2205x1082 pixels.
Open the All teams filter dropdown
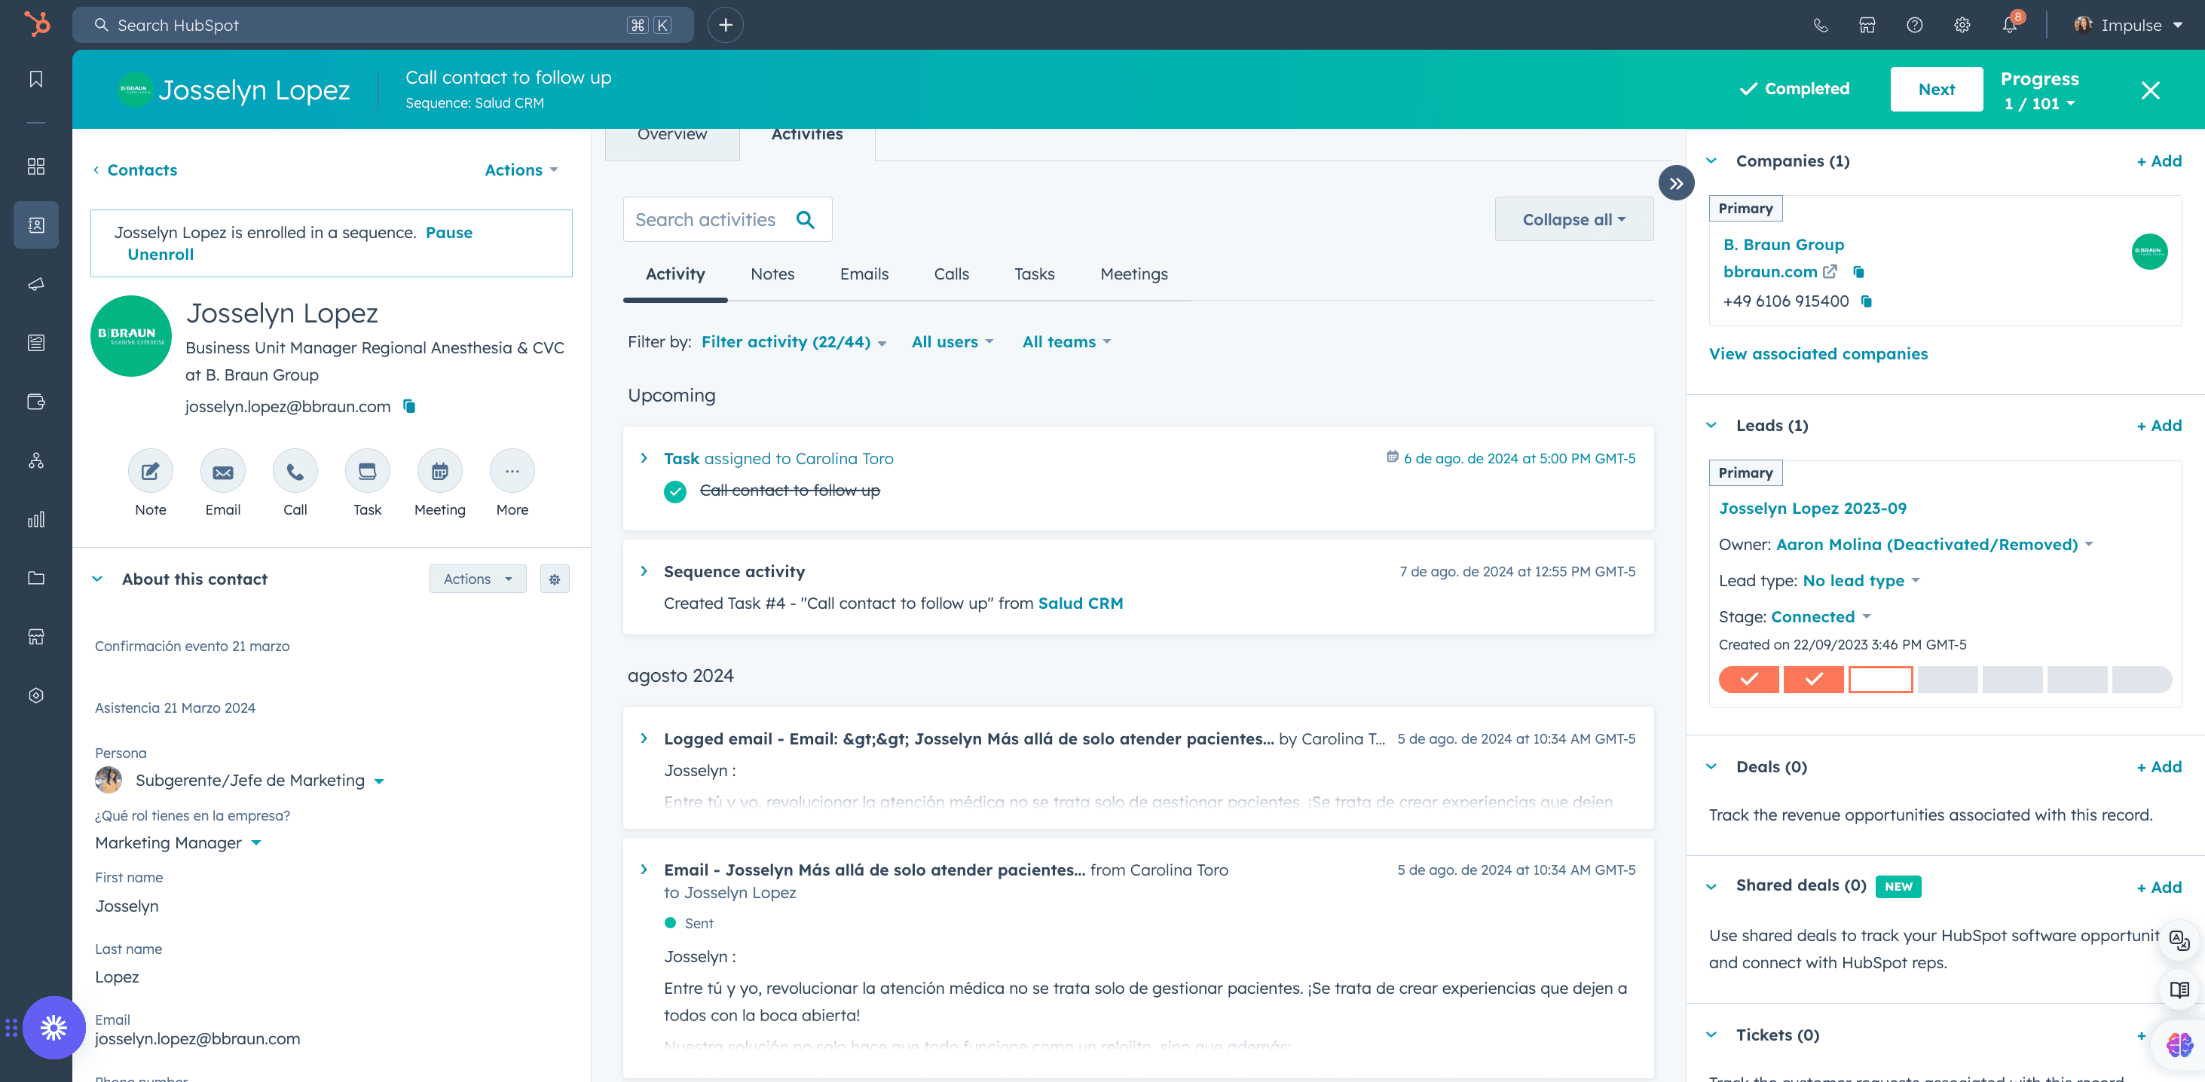(1066, 342)
